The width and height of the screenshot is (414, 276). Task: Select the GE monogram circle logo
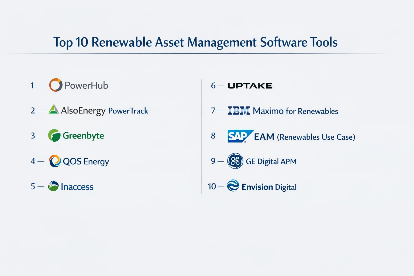235,161
